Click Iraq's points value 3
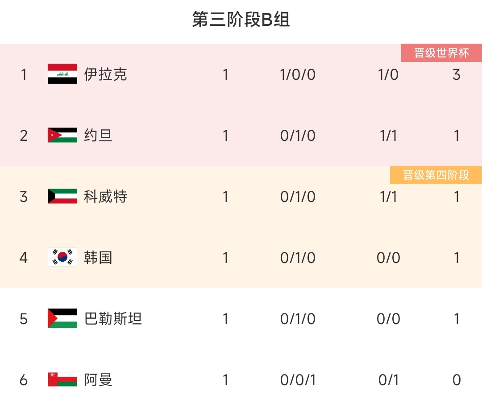The height and width of the screenshot is (399, 482). (457, 74)
